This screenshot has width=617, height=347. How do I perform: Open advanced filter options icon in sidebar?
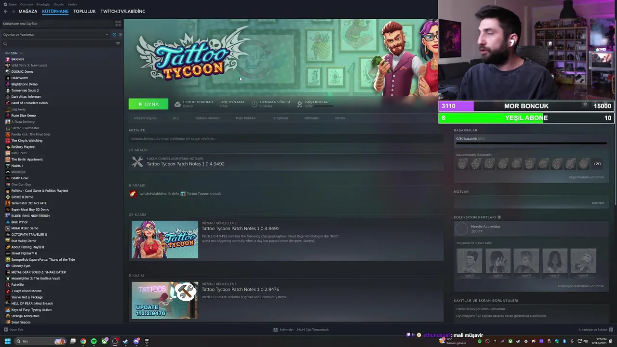tap(118, 44)
